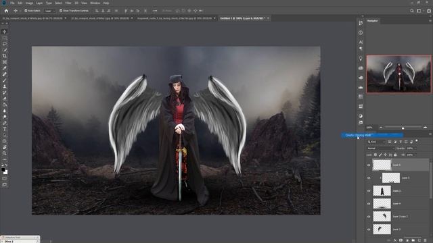Viewport: 433px width, 243px height.
Task: Select the Path Selection tool
Action: click(5, 135)
